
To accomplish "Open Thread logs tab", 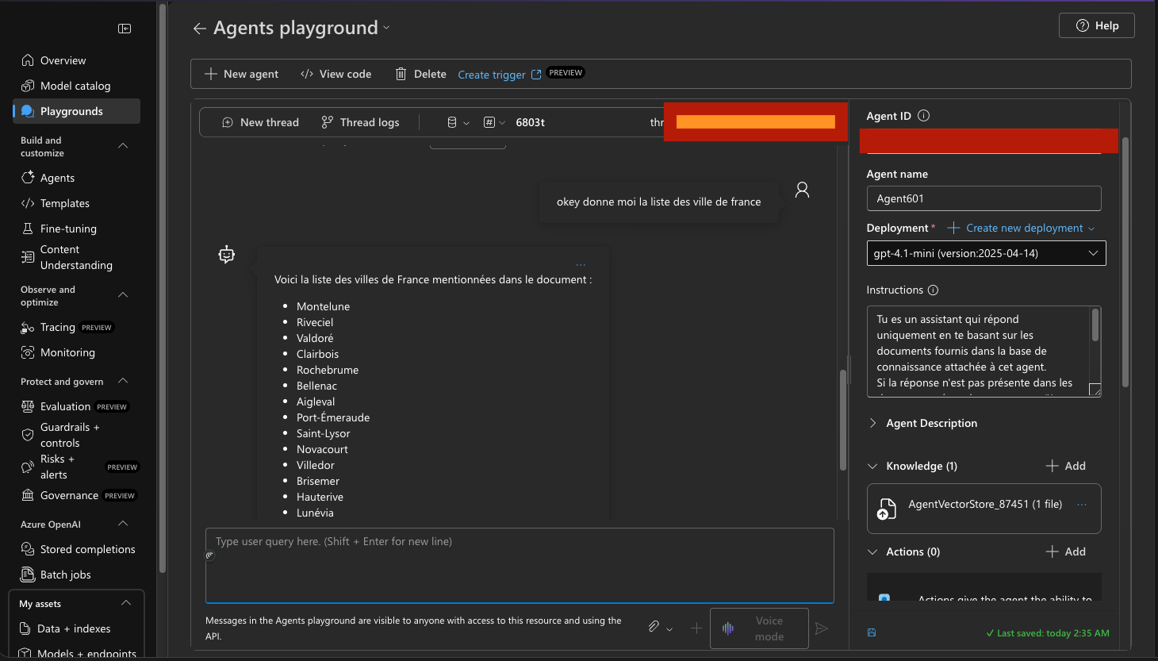I will coord(360,121).
